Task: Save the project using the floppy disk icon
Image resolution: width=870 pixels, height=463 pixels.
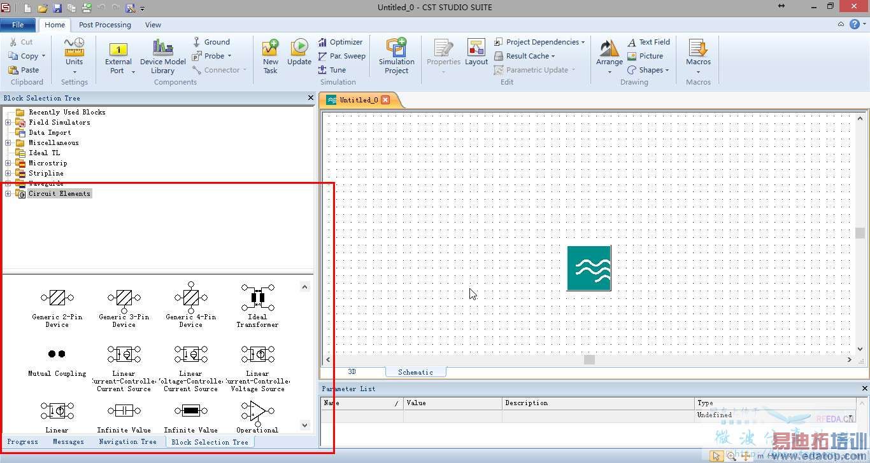Action: coord(57,8)
